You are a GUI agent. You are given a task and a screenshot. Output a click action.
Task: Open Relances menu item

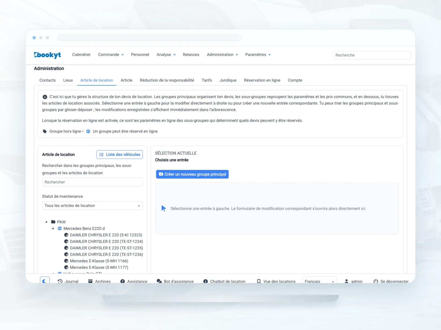pyautogui.click(x=191, y=55)
